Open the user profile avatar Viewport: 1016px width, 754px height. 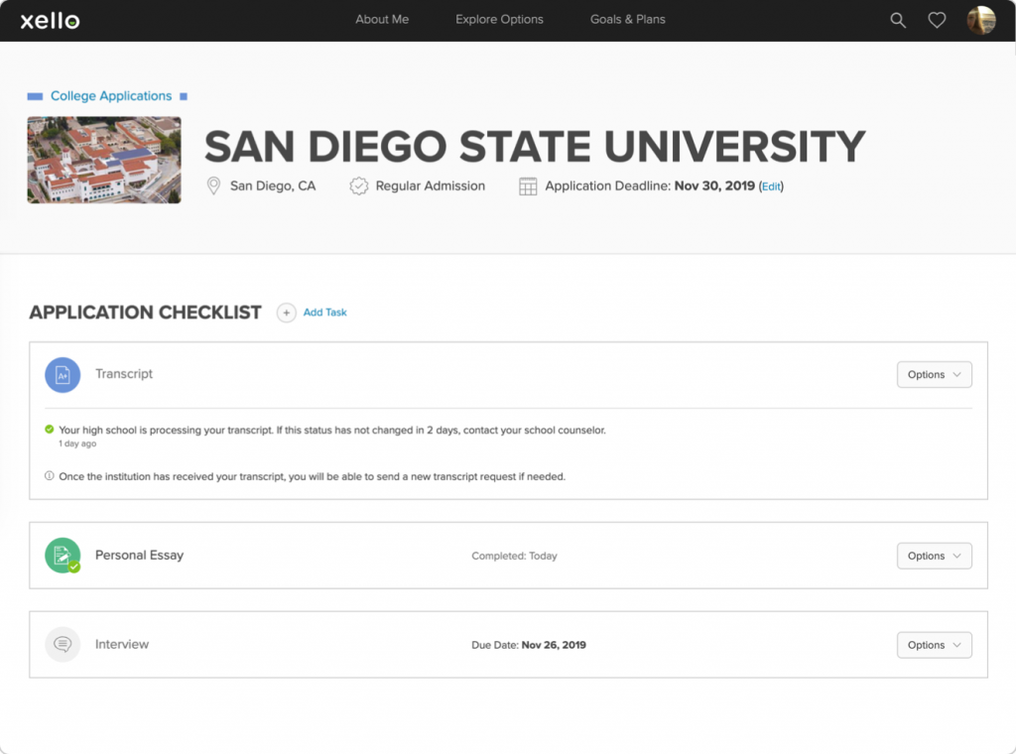pyautogui.click(x=981, y=20)
